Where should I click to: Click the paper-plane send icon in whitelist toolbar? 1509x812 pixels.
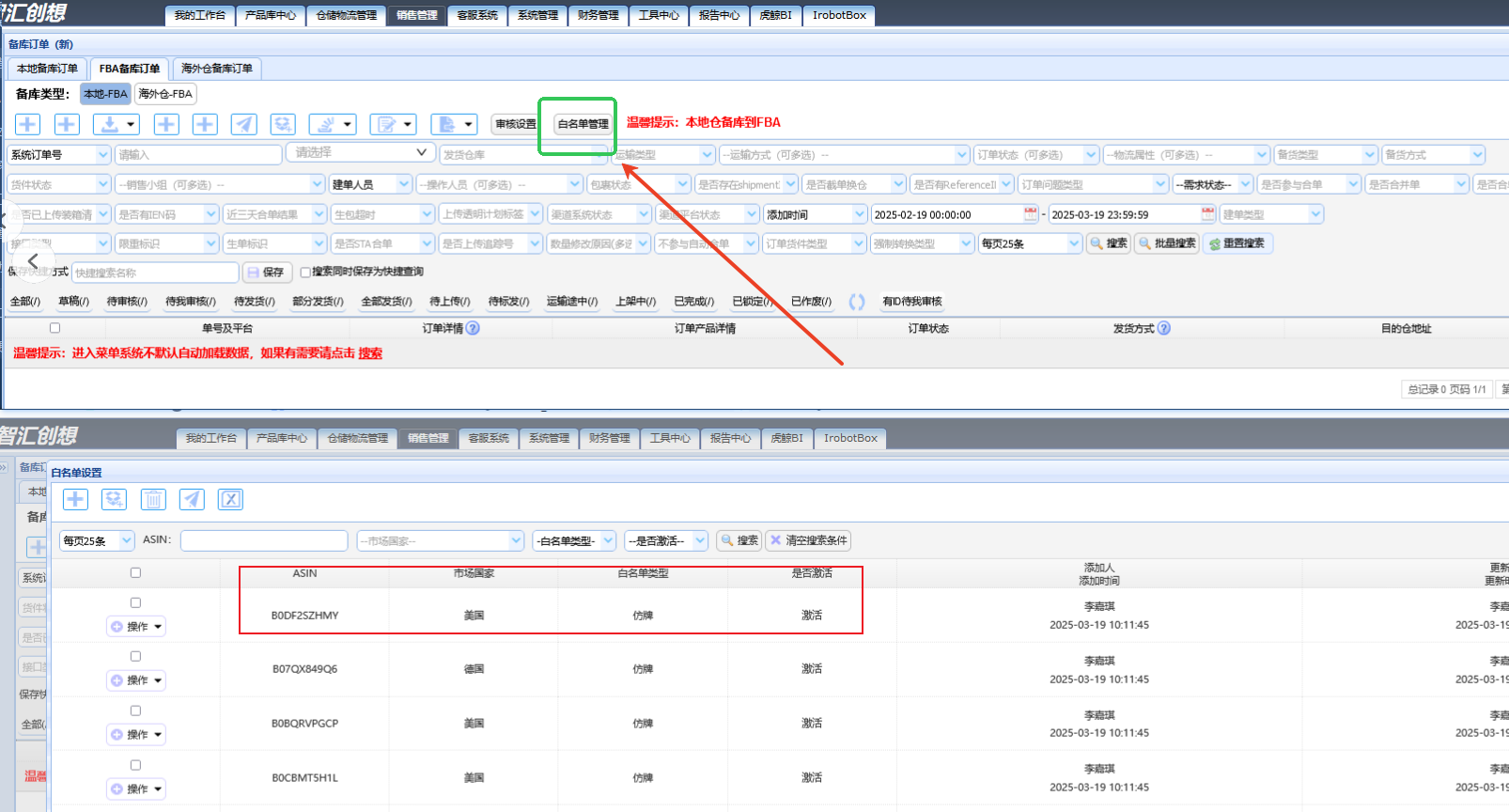(192, 499)
